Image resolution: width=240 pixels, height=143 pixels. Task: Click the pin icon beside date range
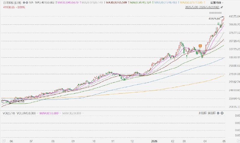coord(222,7)
